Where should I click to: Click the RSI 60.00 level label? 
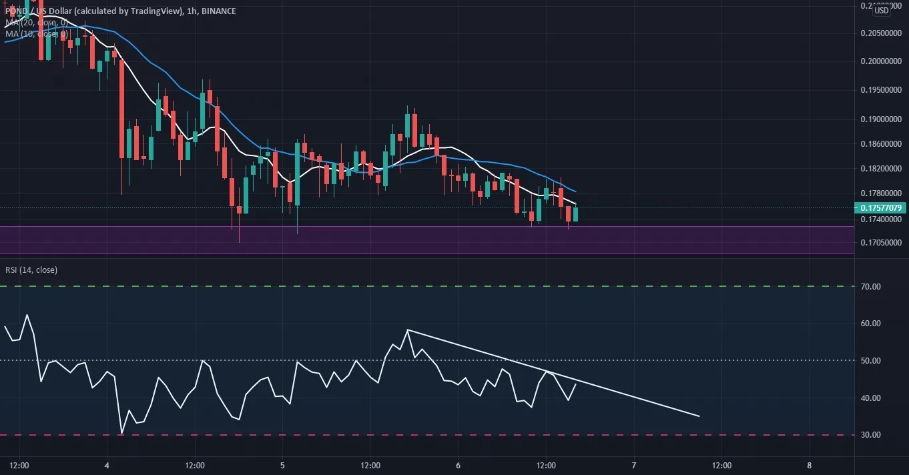pyautogui.click(x=871, y=324)
